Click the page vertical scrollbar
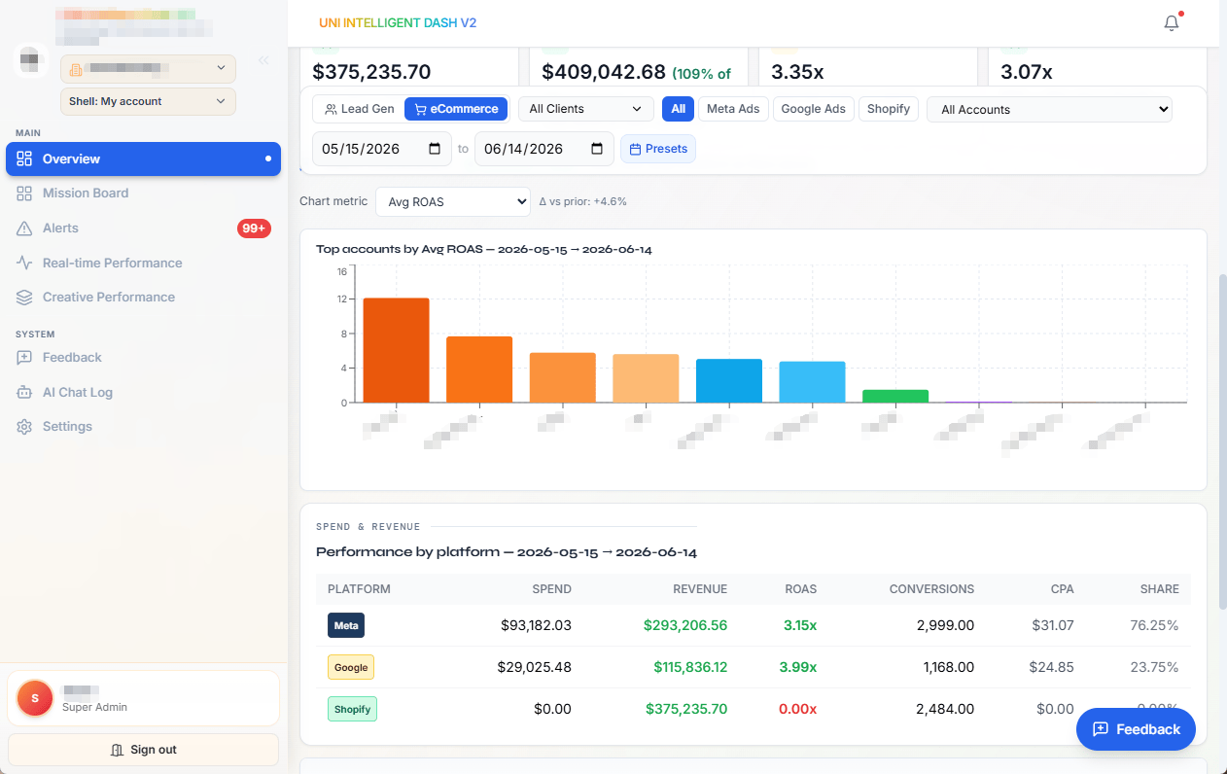 pyautogui.click(x=1221, y=441)
